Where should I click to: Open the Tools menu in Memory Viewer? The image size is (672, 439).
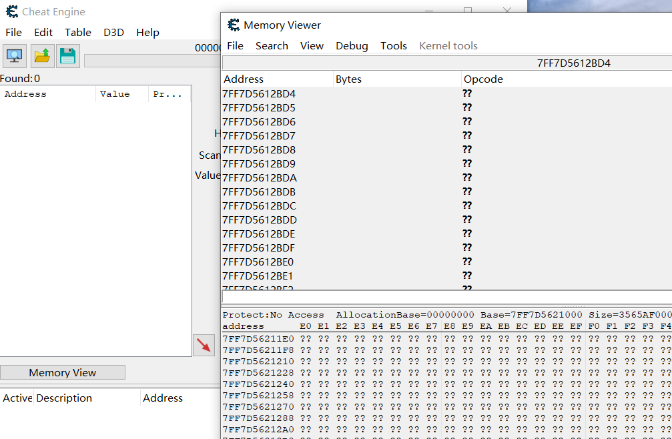pos(394,46)
